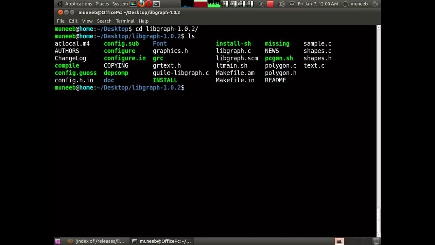Close the terminal window
This screenshot has height=245, width=435.
[60, 12]
